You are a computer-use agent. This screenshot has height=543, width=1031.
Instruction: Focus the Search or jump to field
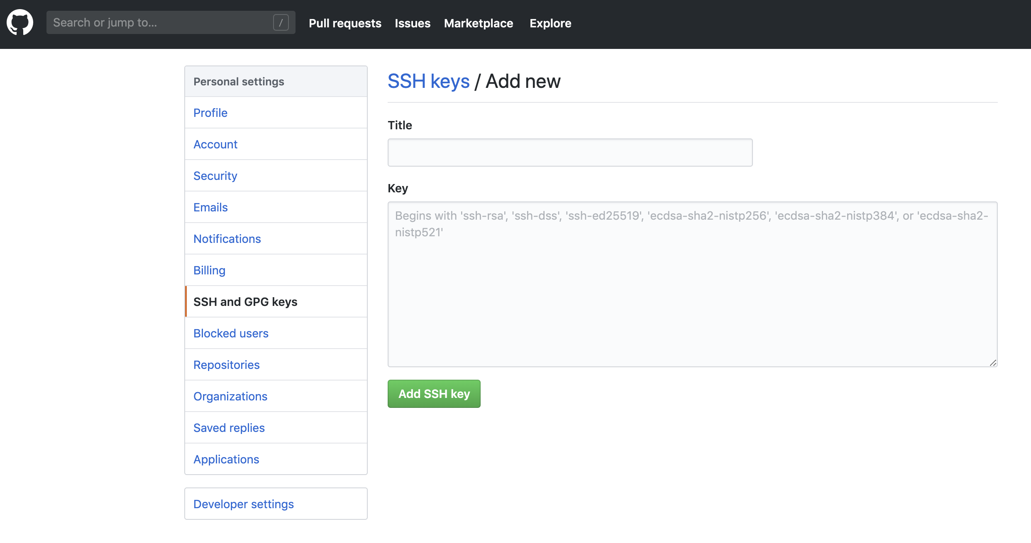pos(160,22)
